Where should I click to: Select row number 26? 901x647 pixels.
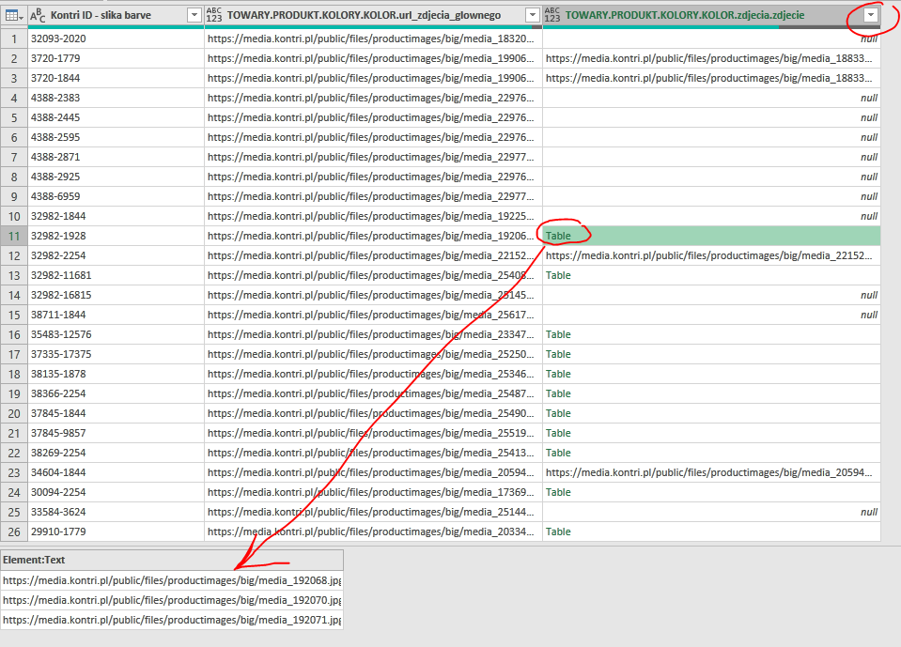[x=14, y=531]
